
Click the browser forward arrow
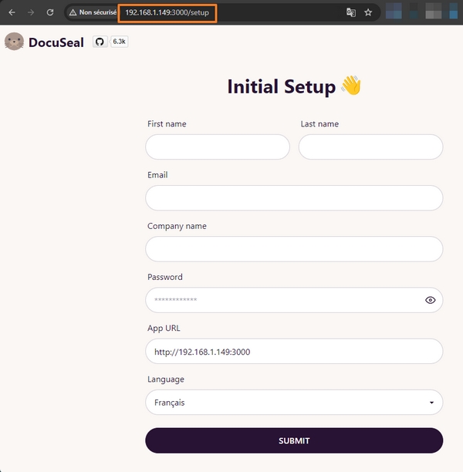click(x=31, y=12)
